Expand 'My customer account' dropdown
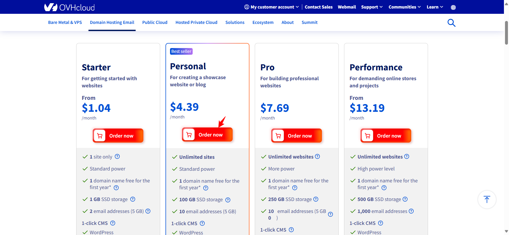509x235 pixels. pyautogui.click(x=272, y=7)
